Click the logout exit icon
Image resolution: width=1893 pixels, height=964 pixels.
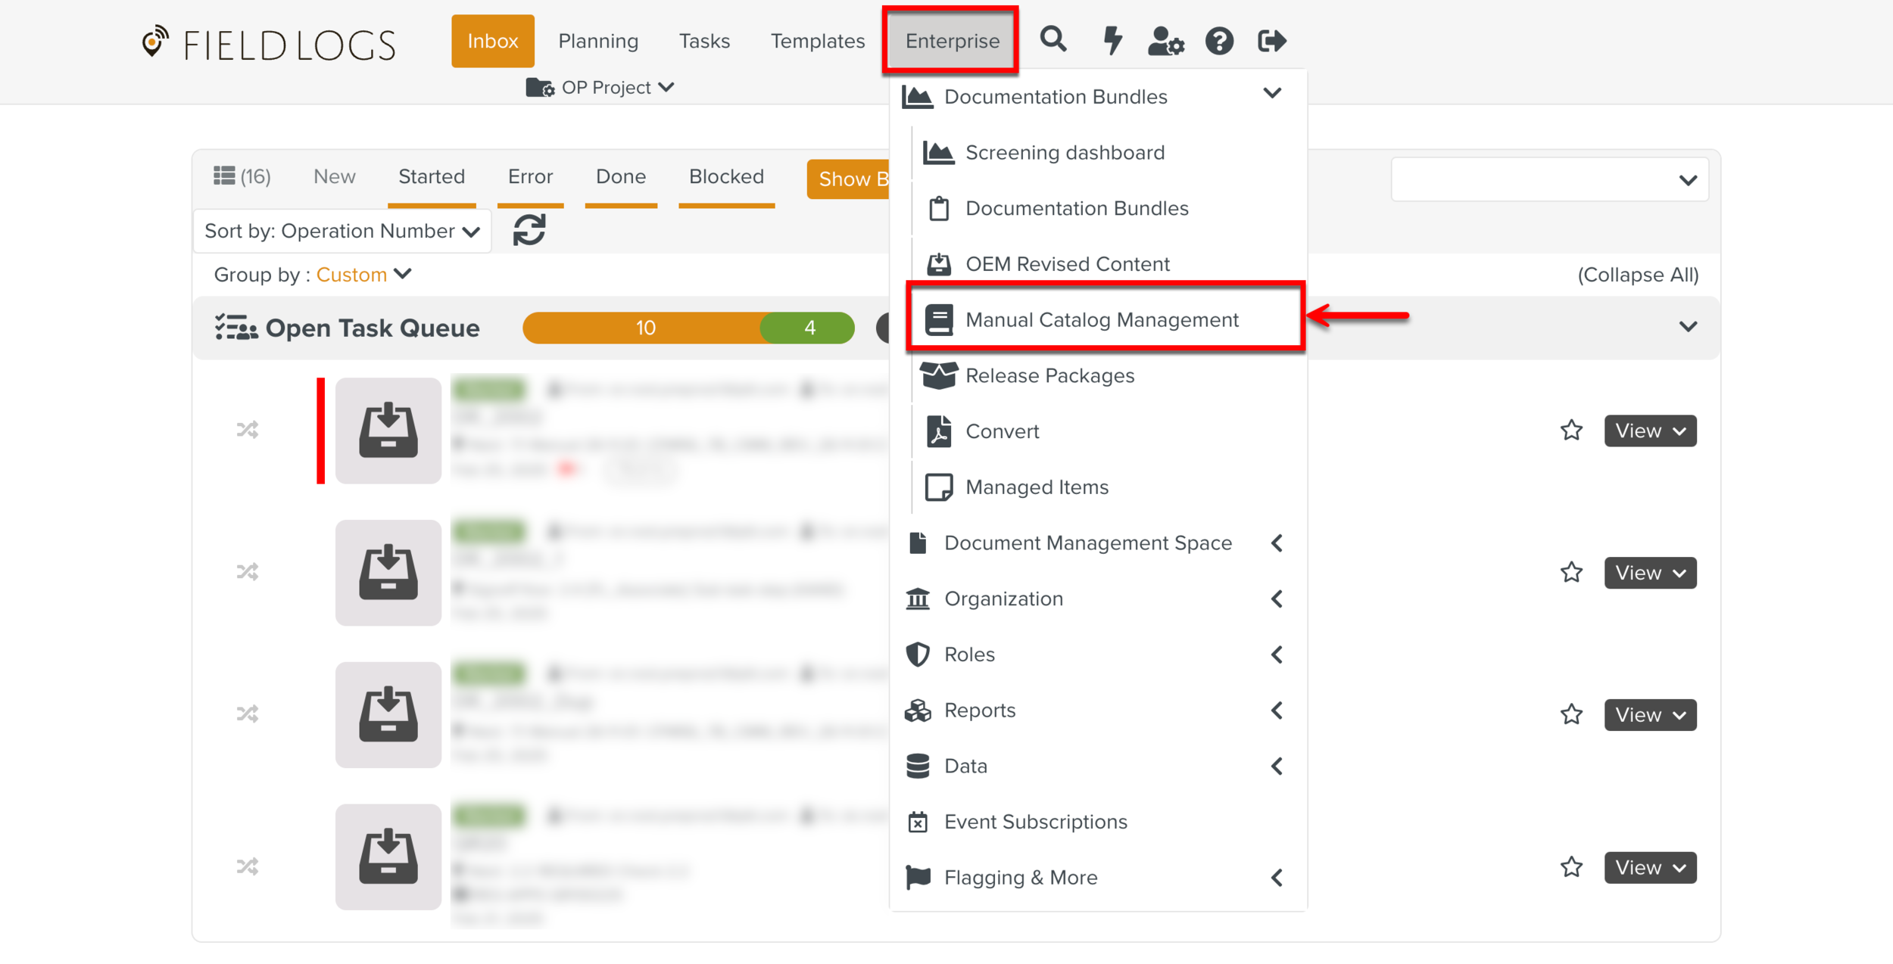1271,41
